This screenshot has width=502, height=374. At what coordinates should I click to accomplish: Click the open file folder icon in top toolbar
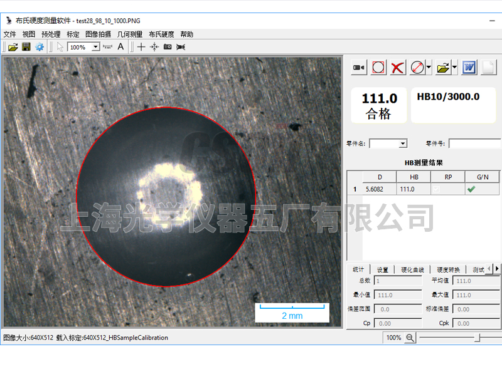(13, 47)
